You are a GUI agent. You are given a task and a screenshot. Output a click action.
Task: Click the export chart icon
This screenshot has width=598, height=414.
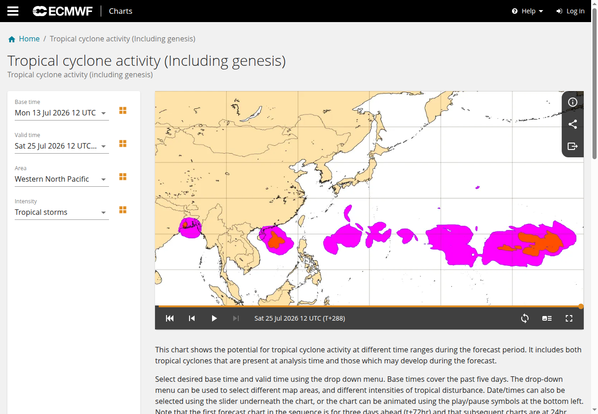pos(573,146)
